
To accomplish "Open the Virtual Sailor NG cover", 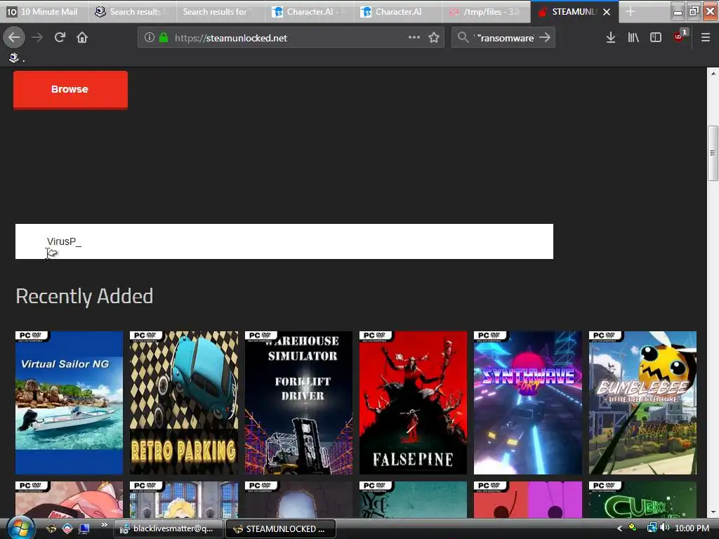I will pos(69,402).
